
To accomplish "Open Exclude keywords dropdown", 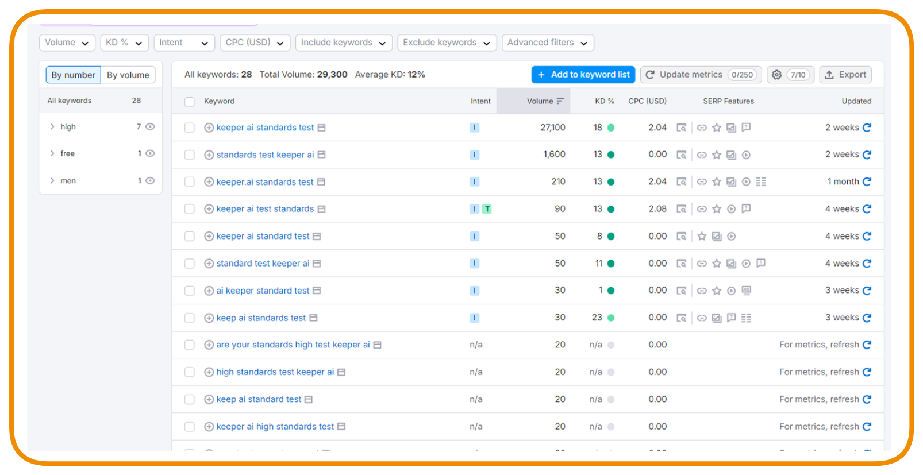I will pos(447,43).
